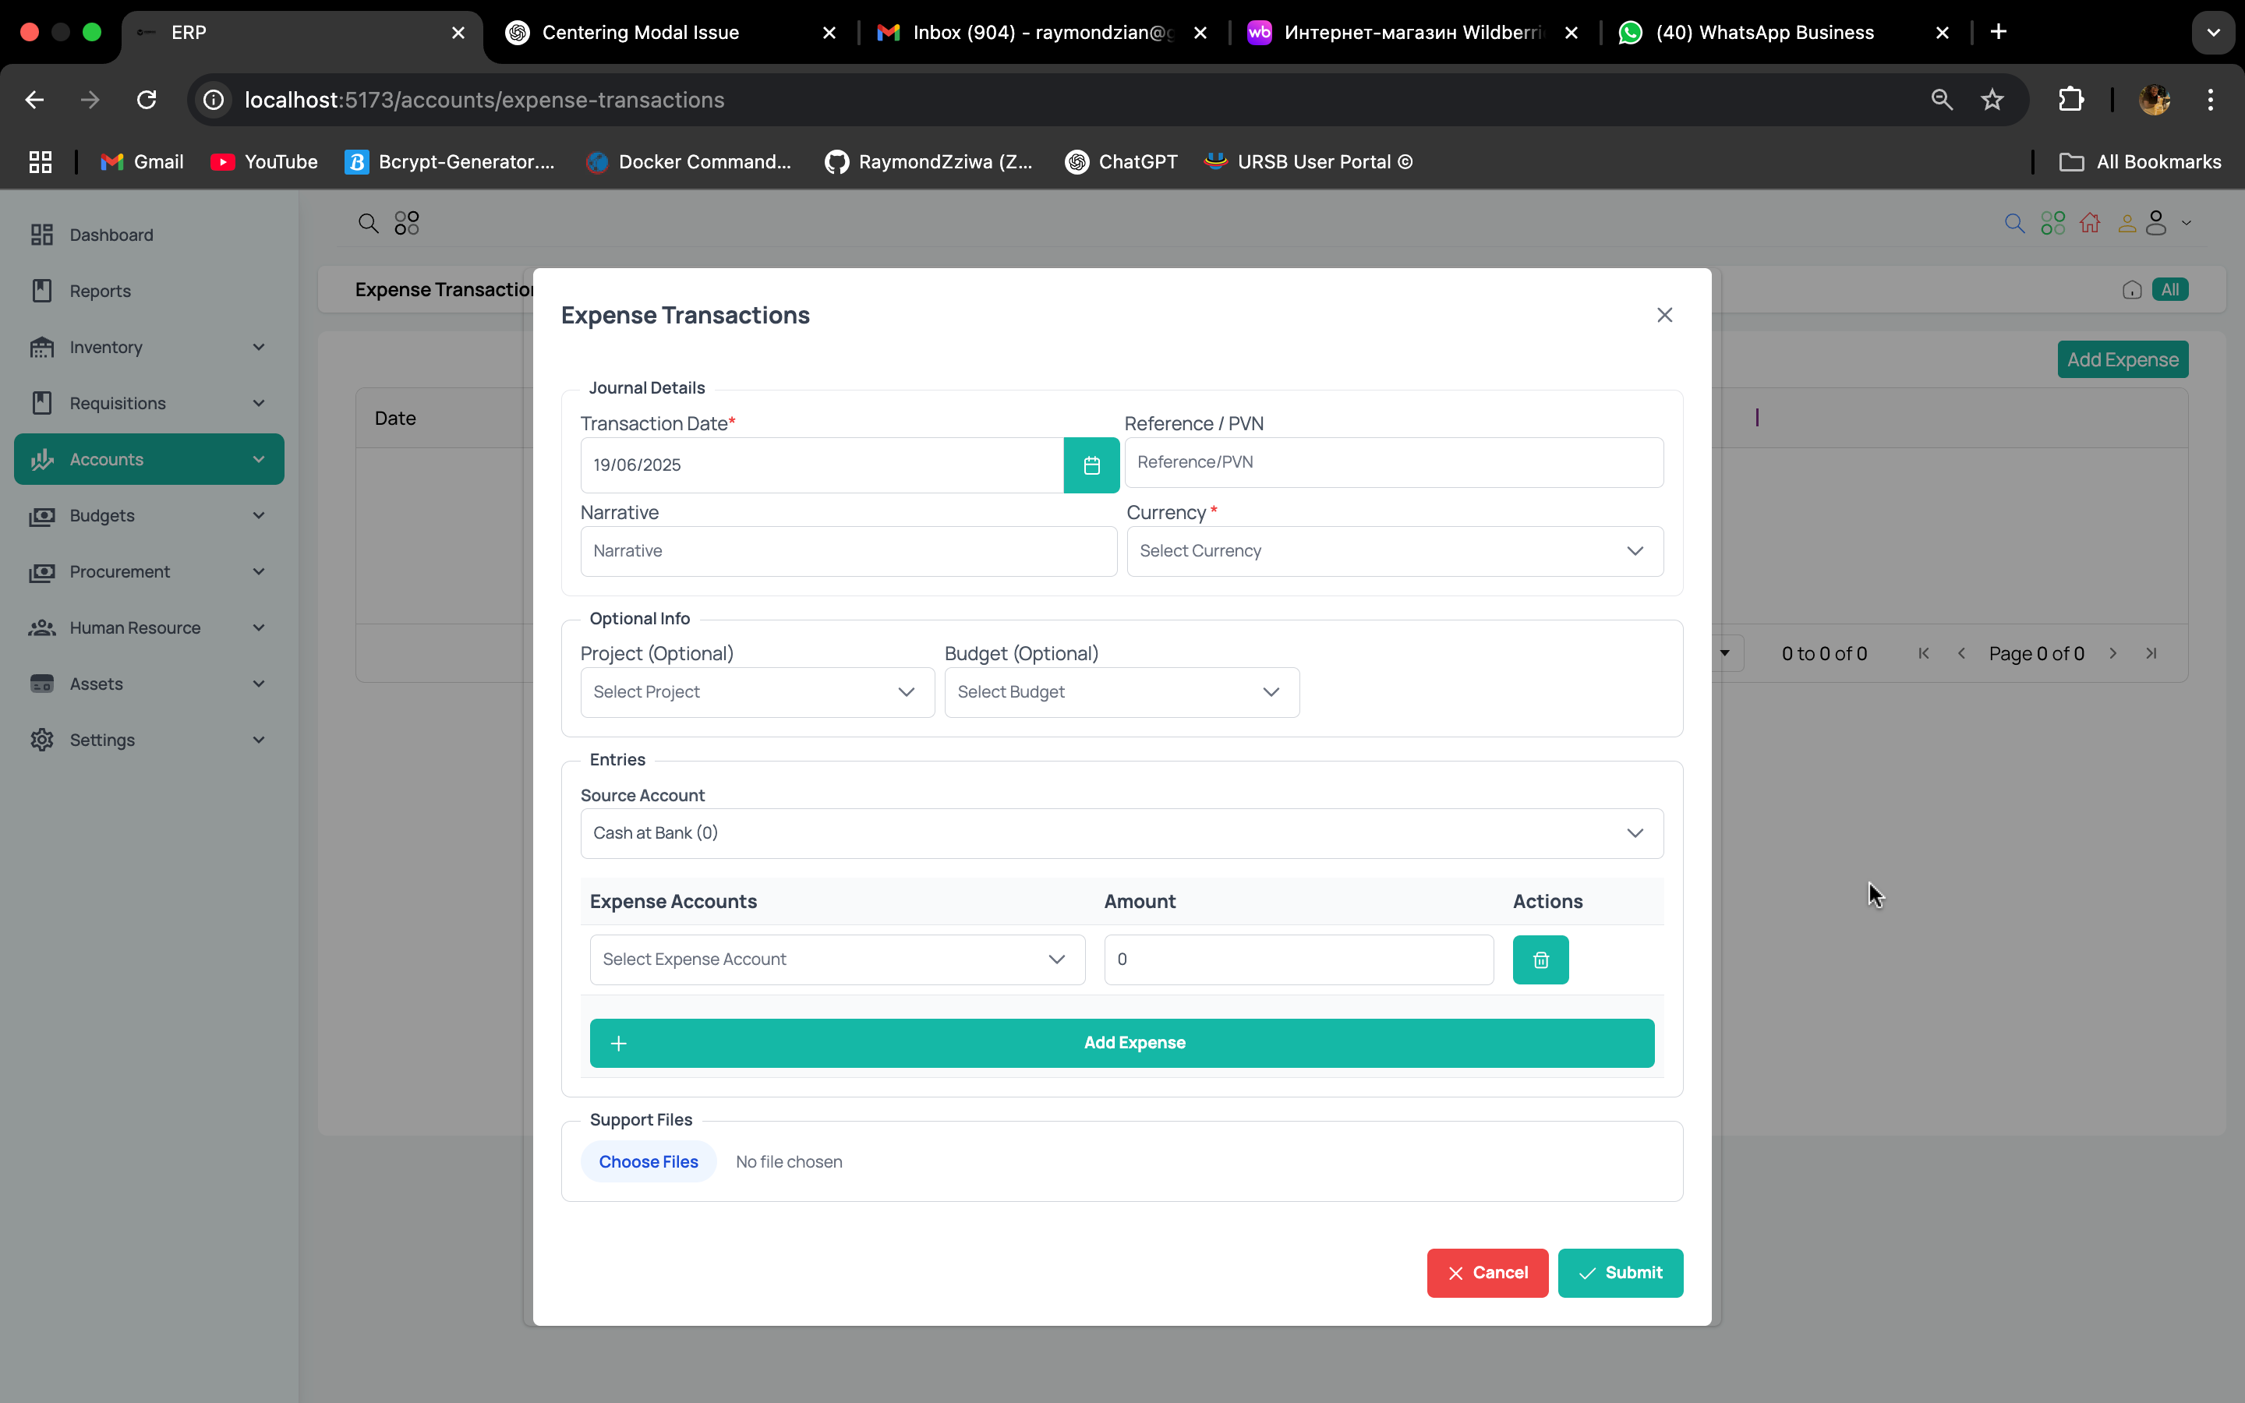
Task: Delete the expense row with trash icon
Action: coord(1540,959)
